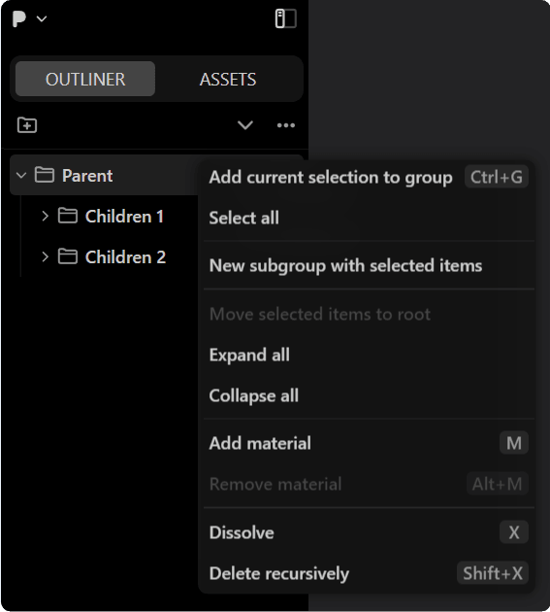Viewport: 550px width, 612px height.
Task: Choose Select all from context menu
Action: (369, 218)
